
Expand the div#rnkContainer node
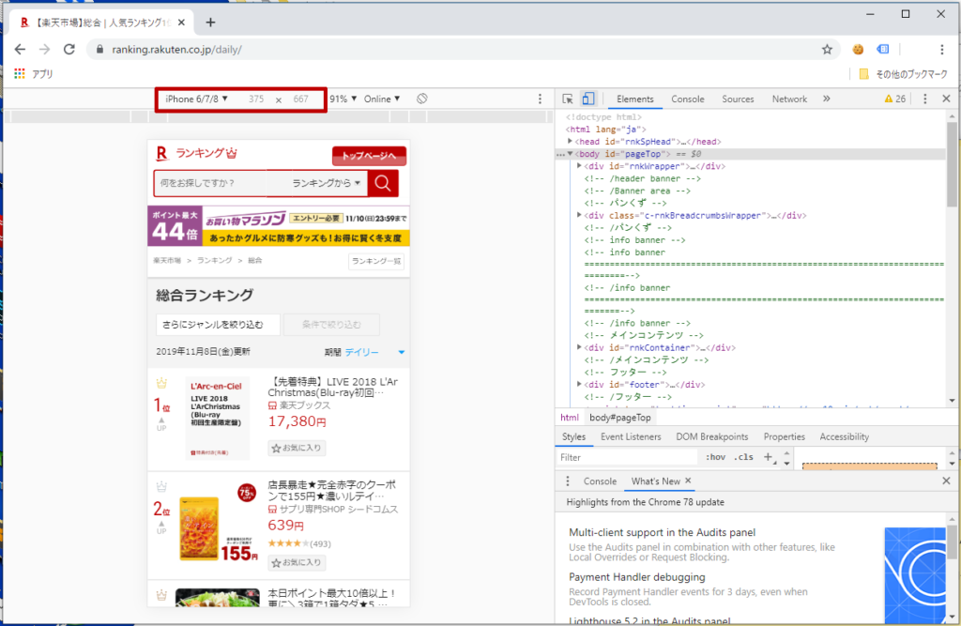pyautogui.click(x=579, y=347)
